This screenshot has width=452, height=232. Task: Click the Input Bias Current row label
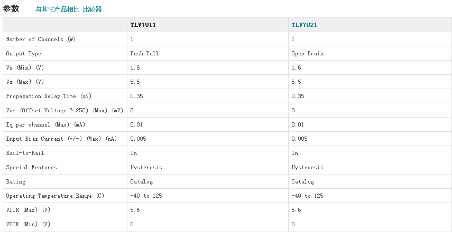[61, 139]
